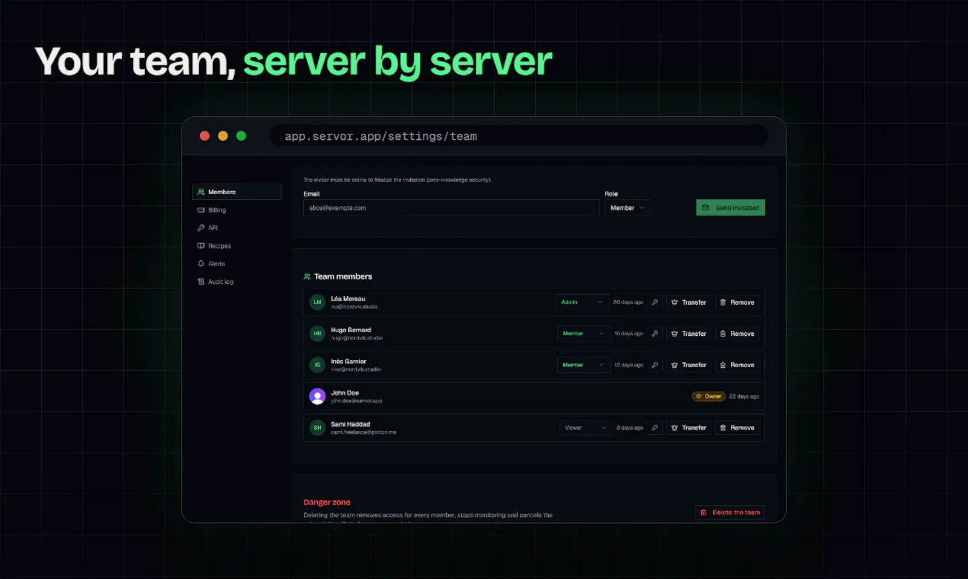This screenshot has height=579, width=968.
Task: Open Members settings section
Action: [x=237, y=192]
